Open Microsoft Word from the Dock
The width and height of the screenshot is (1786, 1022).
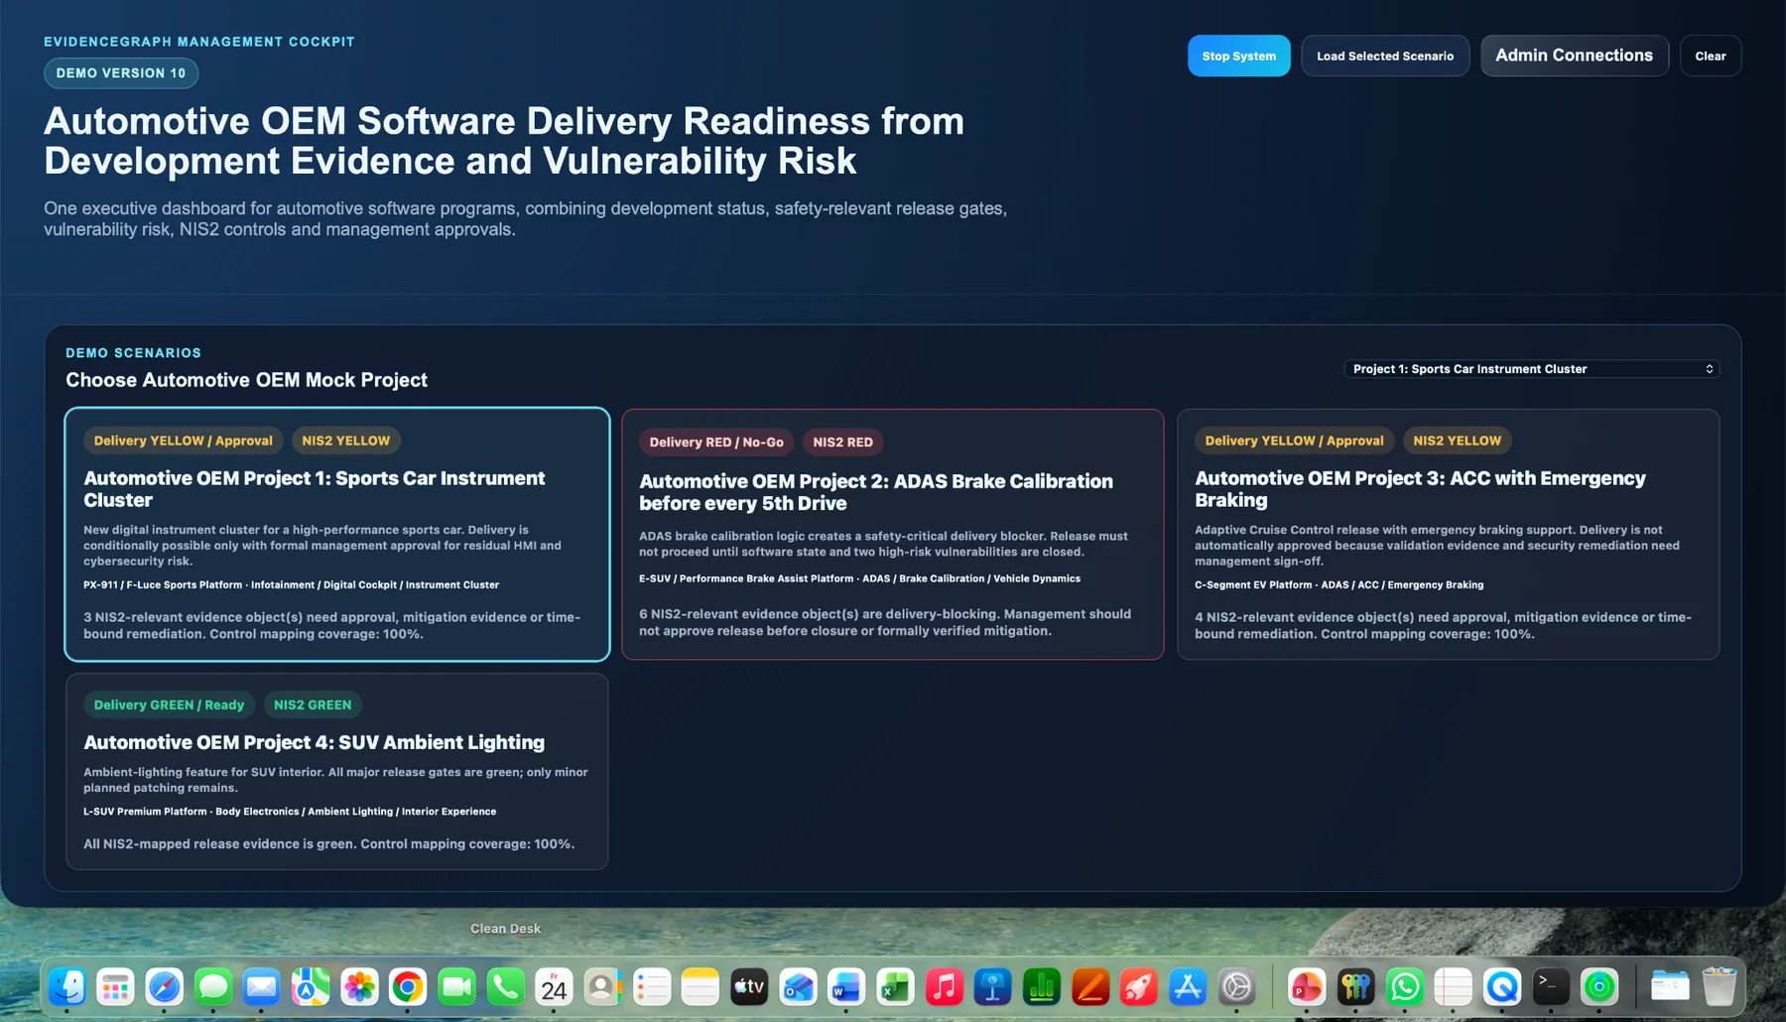(846, 987)
